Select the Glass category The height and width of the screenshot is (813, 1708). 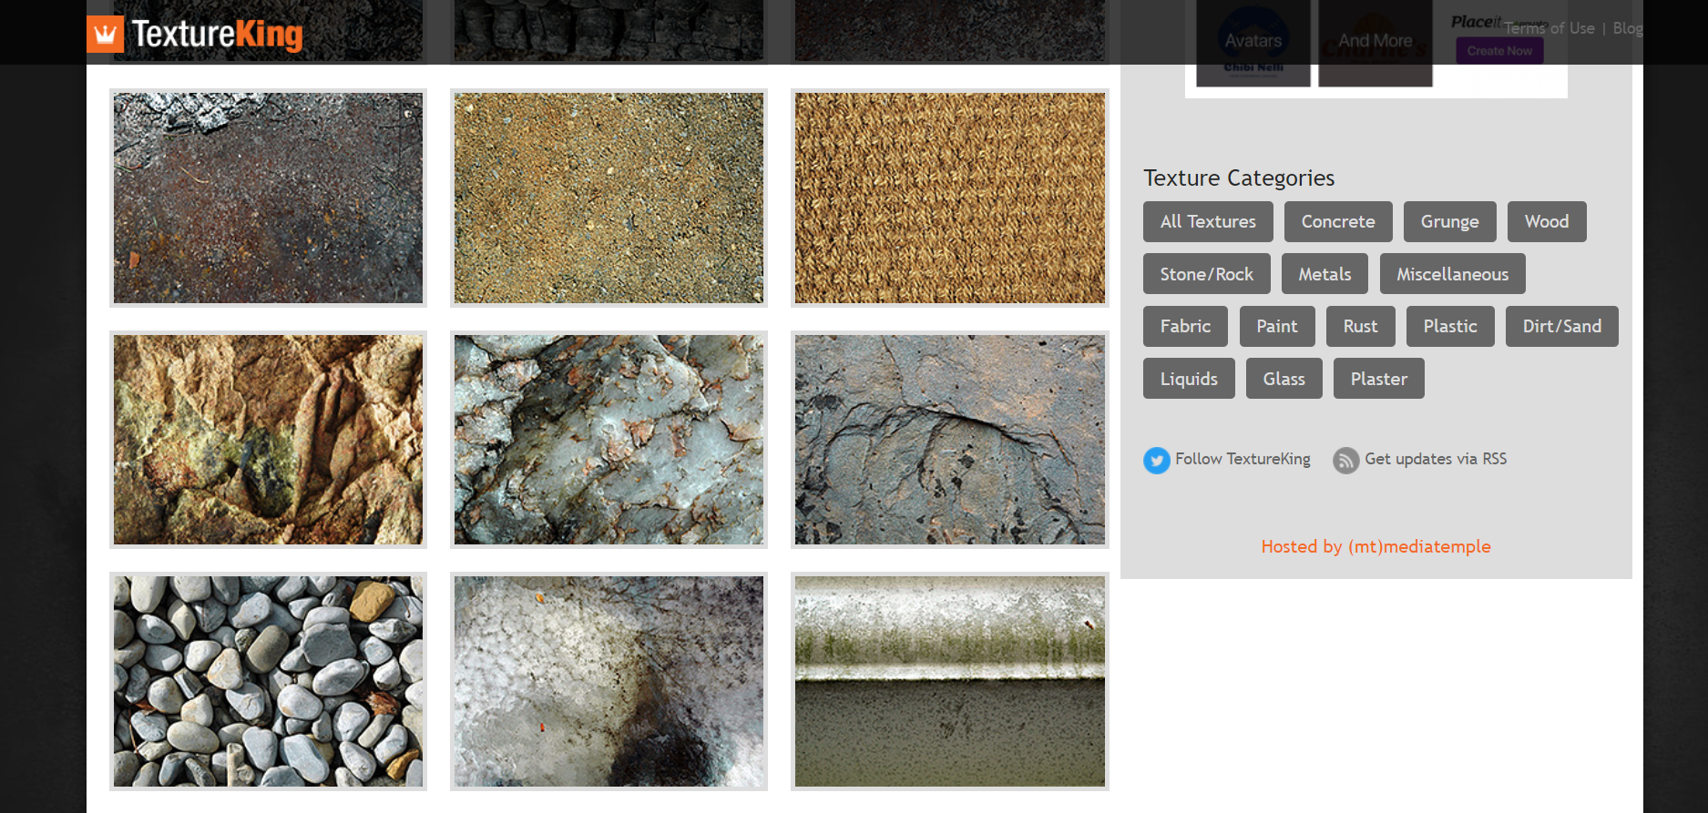[x=1284, y=379]
